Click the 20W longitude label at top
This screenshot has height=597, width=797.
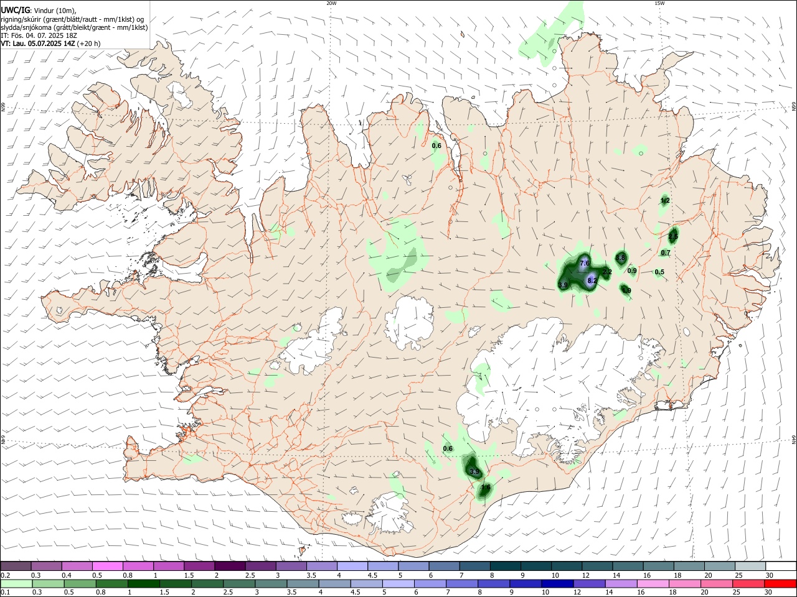[x=331, y=3]
